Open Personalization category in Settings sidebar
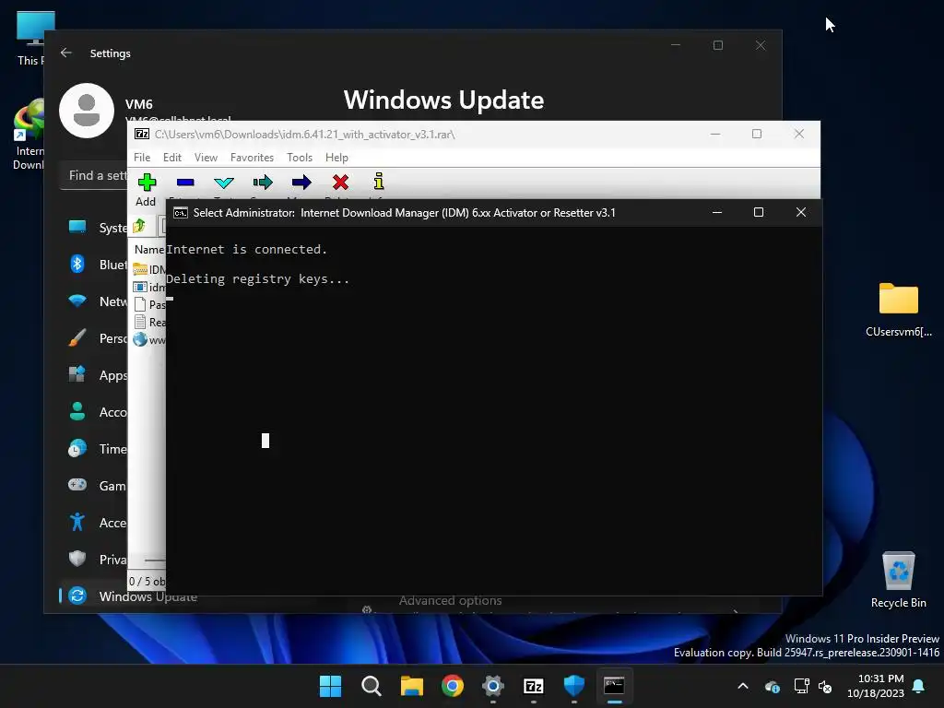944x708 pixels. 98,338
